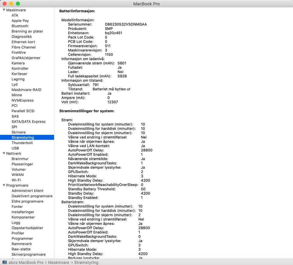Open Diagnostikk in the sidebar
This screenshot has width=293, height=265.
coord(22,36)
